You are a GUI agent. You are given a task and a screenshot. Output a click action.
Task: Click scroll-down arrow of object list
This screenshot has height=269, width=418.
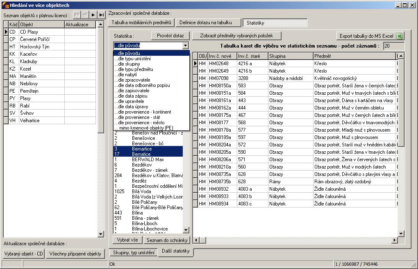tap(100, 234)
